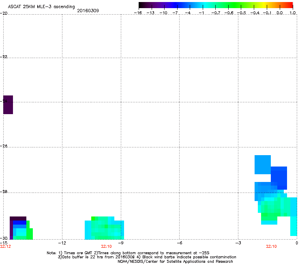This screenshot has height=264, width=300.
Task: Click the dark purple data patch at -24 latitude
Action: (x=8, y=105)
